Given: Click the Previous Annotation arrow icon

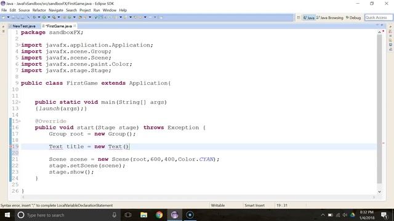Looking at the screenshot, I should [x=125, y=17].
